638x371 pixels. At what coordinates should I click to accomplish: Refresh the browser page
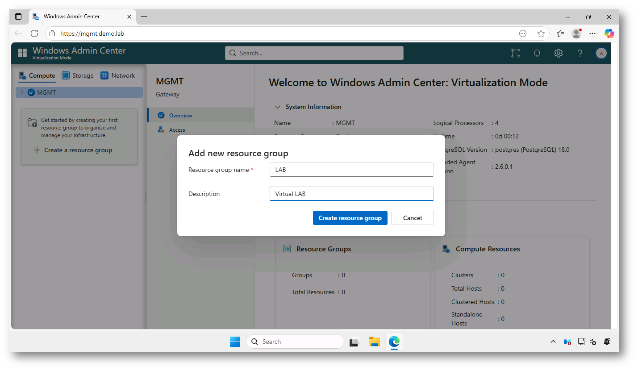pos(34,33)
